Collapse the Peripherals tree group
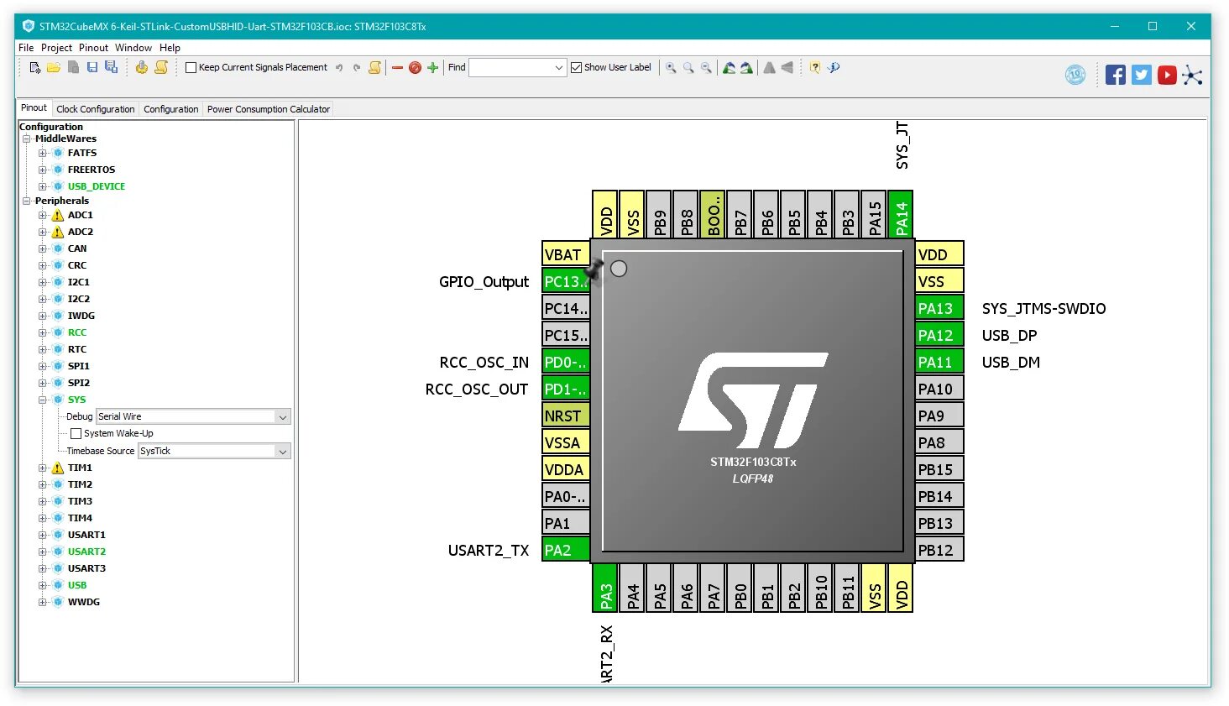 coord(27,201)
